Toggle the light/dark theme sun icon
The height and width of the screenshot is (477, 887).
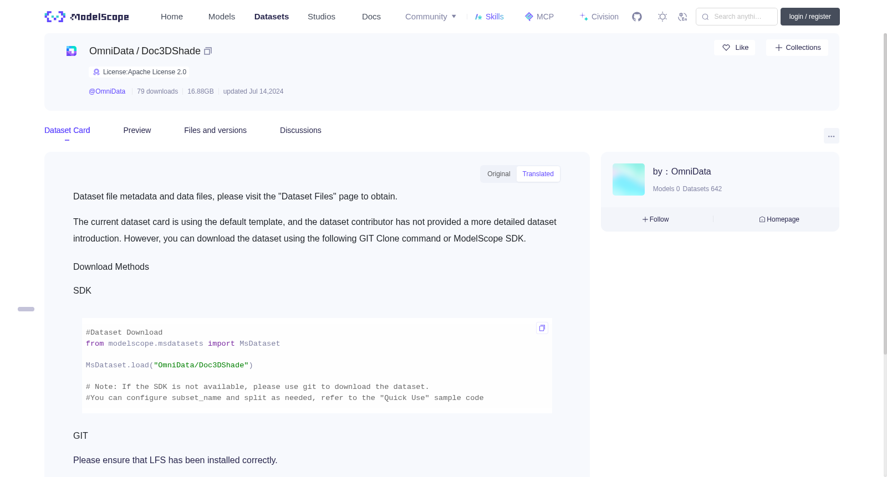[662, 17]
